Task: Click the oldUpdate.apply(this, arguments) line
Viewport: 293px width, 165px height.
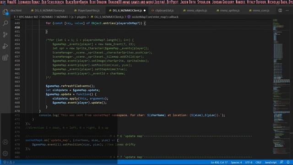Action: pyautogui.click(x=80, y=99)
